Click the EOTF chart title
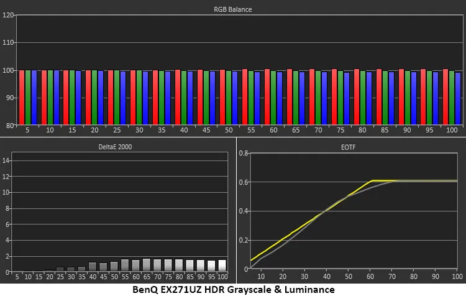The image size is (466, 296). click(352, 147)
